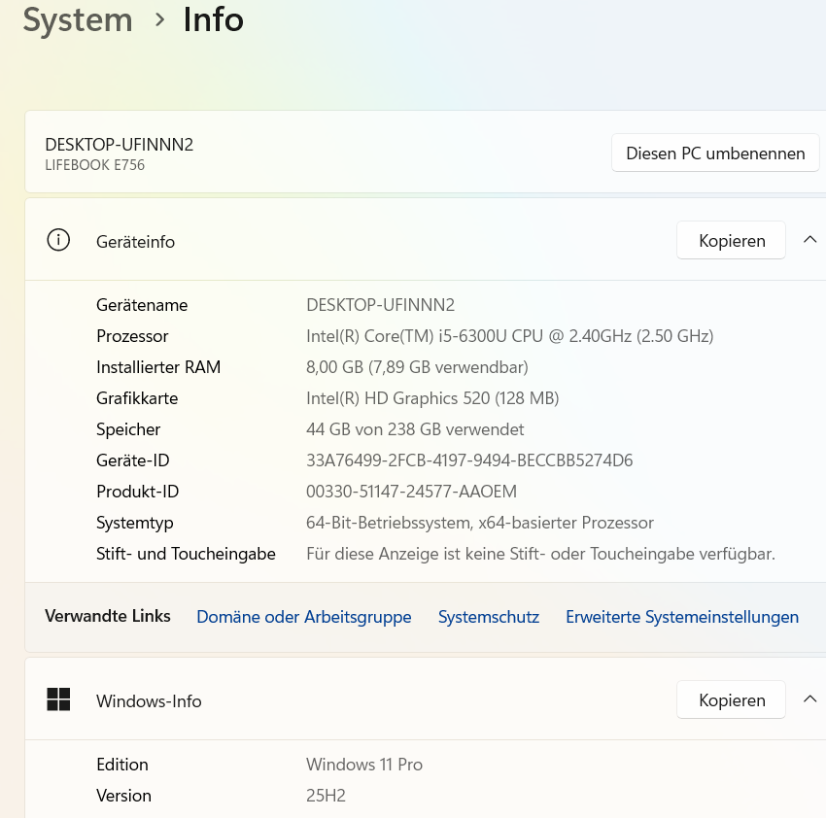Copy device info with Geräteinfo Kopieren
This screenshot has height=818, width=826.
[731, 240]
